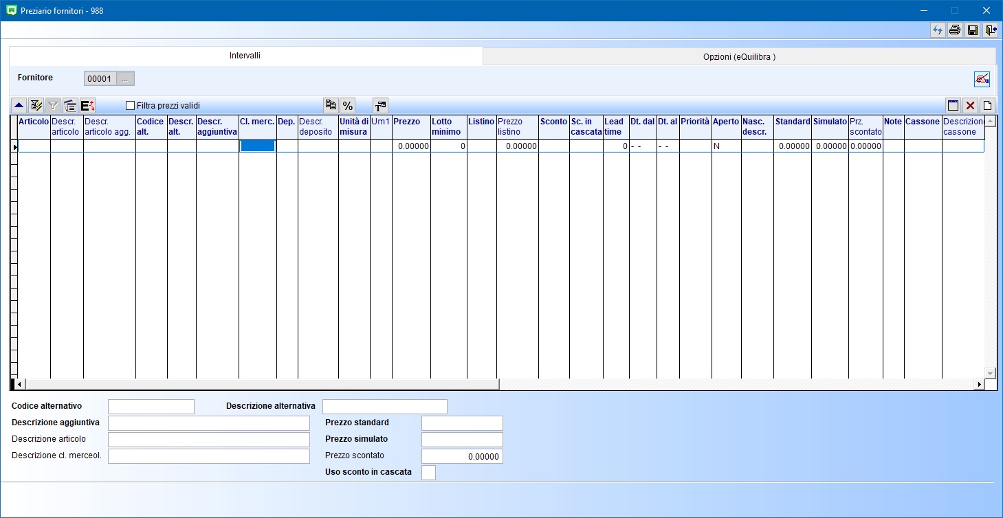Click the Codice alternativo input field
The width and height of the screenshot is (1003, 518).
pos(151,407)
